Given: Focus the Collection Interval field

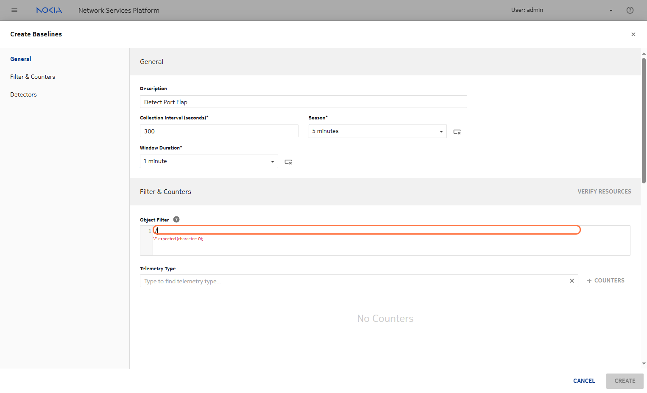Looking at the screenshot, I should (x=219, y=131).
